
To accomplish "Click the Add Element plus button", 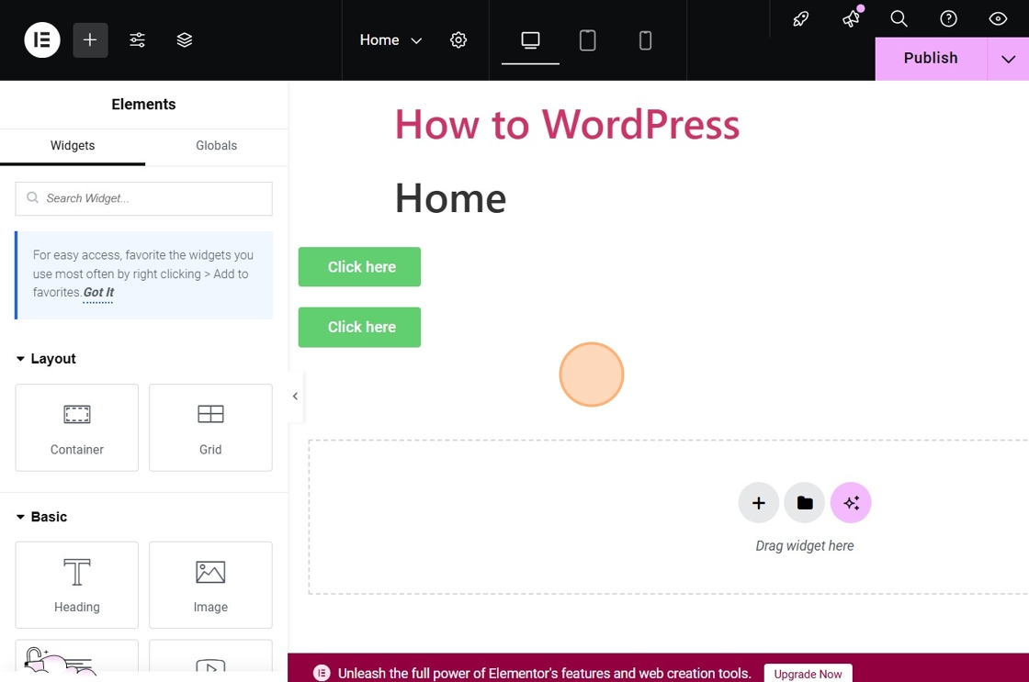I will (90, 40).
